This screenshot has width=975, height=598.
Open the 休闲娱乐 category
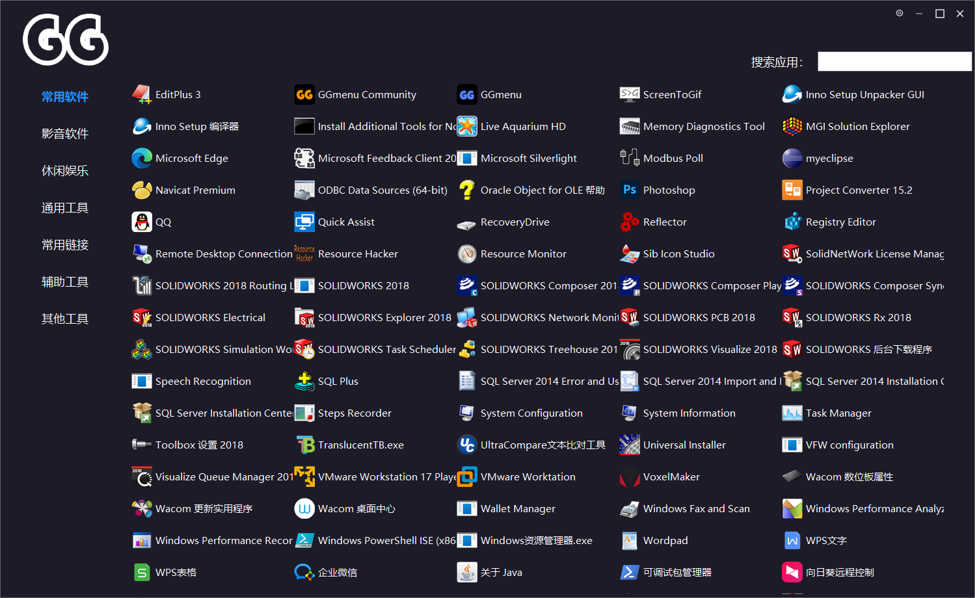click(x=65, y=171)
